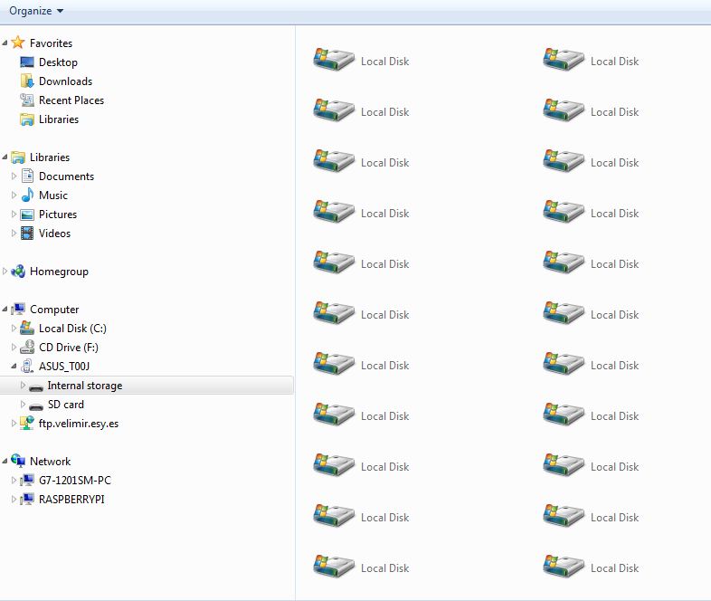Click the Recent Places icon

tap(27, 100)
